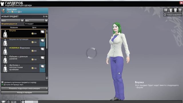Select 'Футболка с контрастными кромками' item
Viewport: 183px width, 103px height.
[23, 68]
